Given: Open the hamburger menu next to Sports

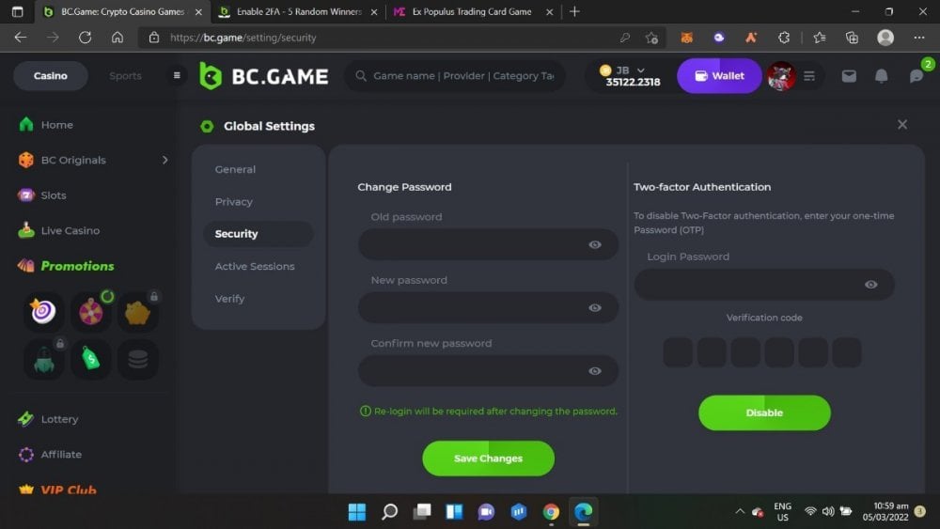Looking at the screenshot, I should coord(177,76).
